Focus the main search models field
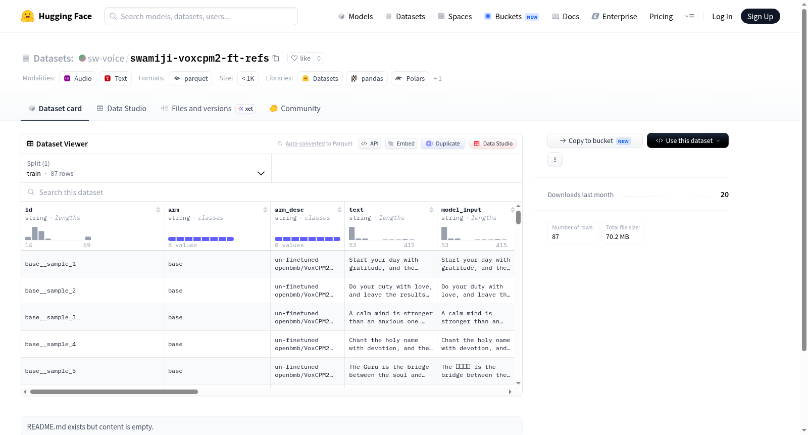This screenshot has height=435, width=808. 201,16
